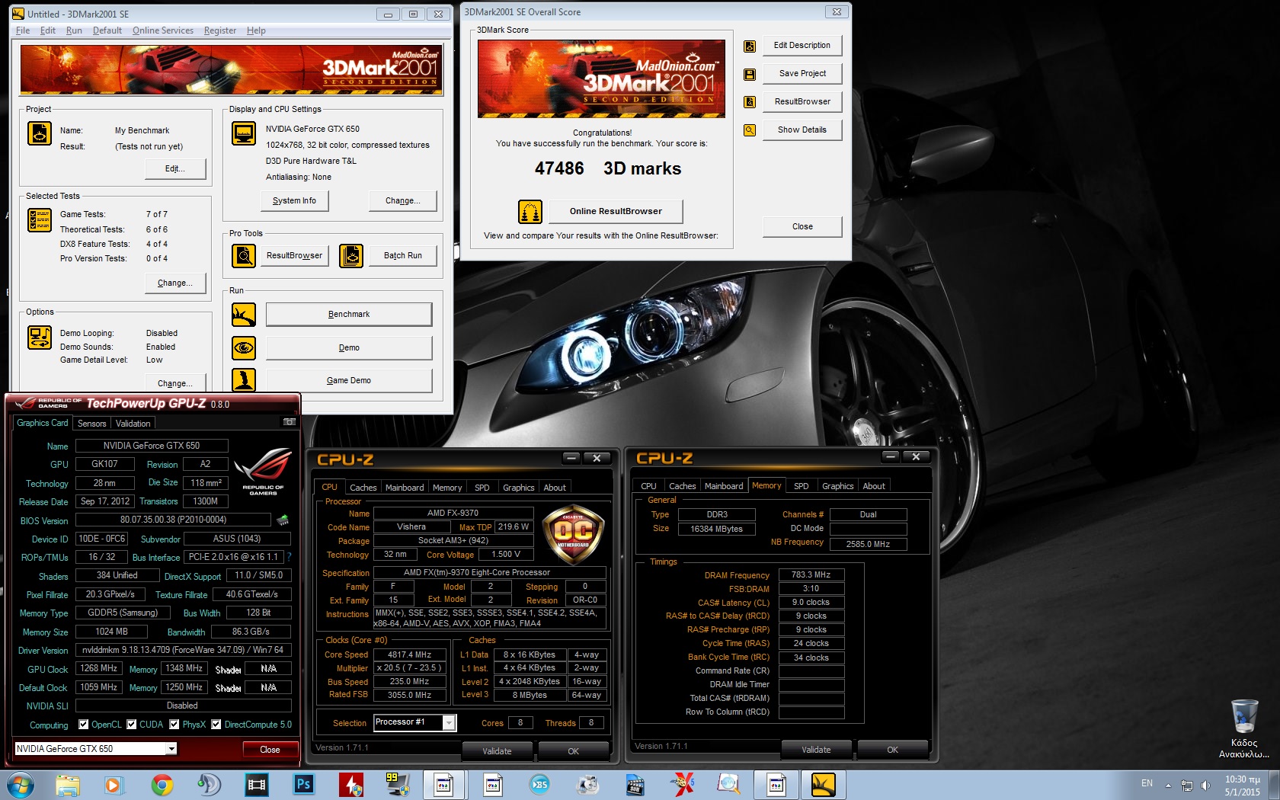Click the Close button in GPU-Z
Image resolution: width=1280 pixels, height=800 pixels.
click(x=270, y=750)
